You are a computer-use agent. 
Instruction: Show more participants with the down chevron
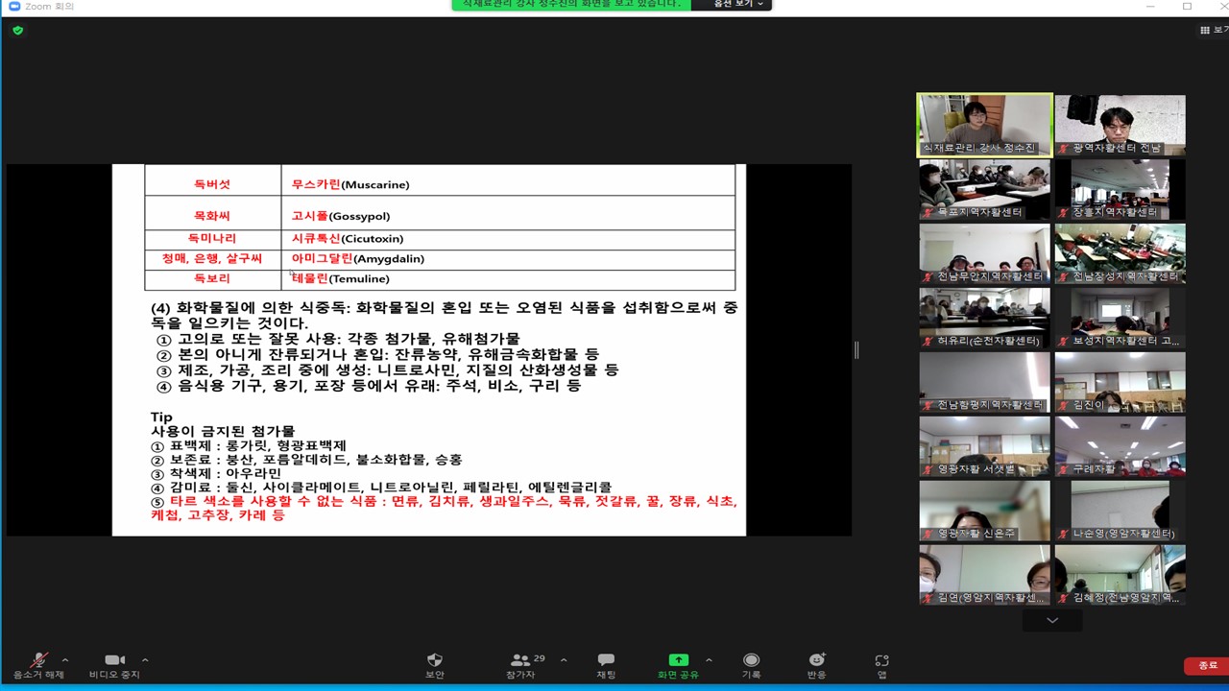(1052, 621)
